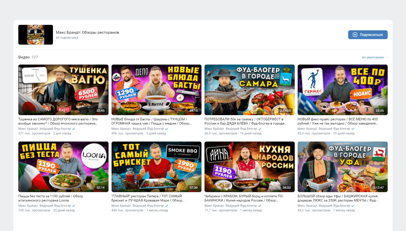Open 'Макс Брандт: Обзоры ресторанов' channel name
Viewport: 406px width, 231px height.
87,32
